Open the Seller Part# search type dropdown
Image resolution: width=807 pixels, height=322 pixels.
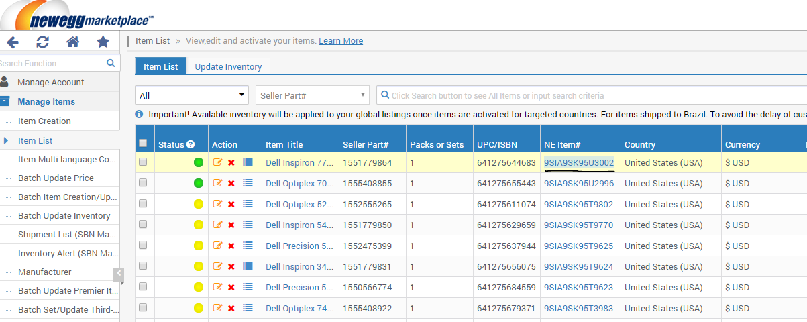313,95
